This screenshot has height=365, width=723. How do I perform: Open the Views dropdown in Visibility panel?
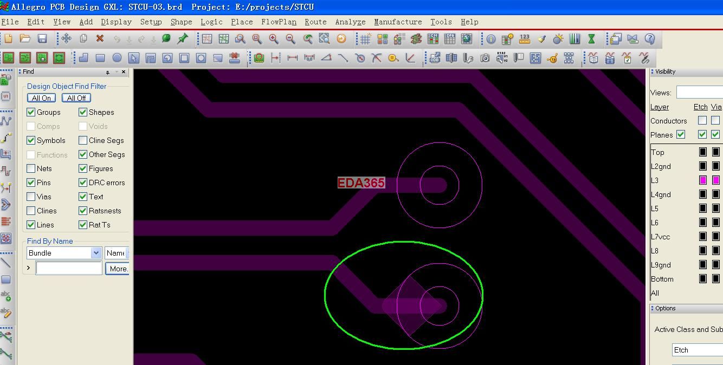pos(699,93)
